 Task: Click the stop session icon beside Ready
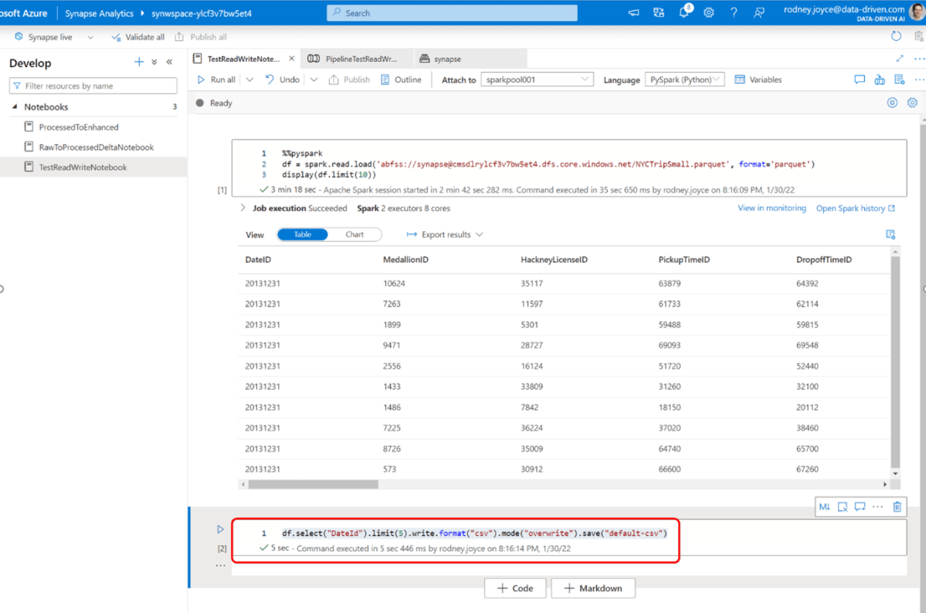point(892,103)
